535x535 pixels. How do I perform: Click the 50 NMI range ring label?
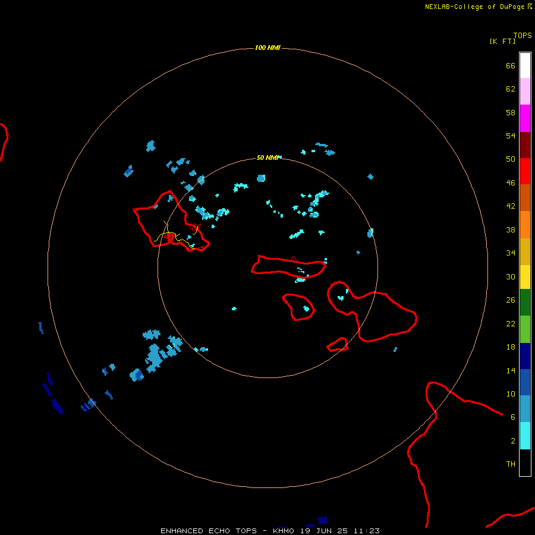267,158
